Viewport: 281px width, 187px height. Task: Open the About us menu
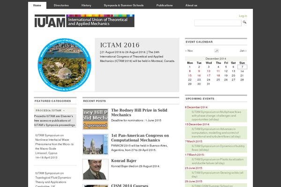coord(191,5)
